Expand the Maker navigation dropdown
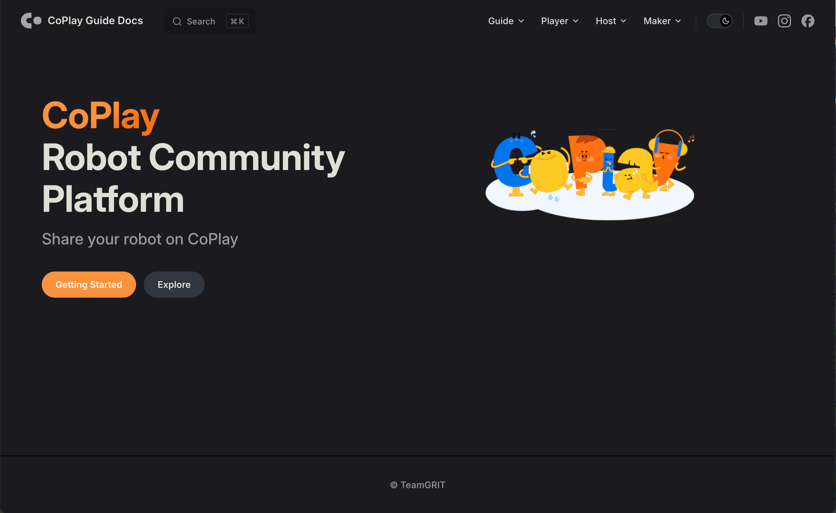The image size is (836, 513). pos(662,21)
